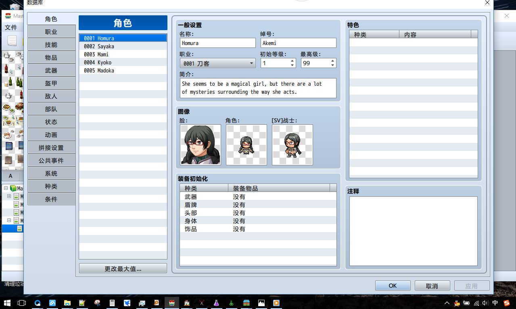This screenshot has height=309, width=516.
Task: Open the volume control in system tray
Action: 485,303
